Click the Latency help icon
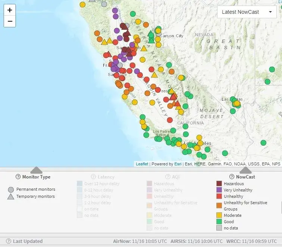 (93, 177)
